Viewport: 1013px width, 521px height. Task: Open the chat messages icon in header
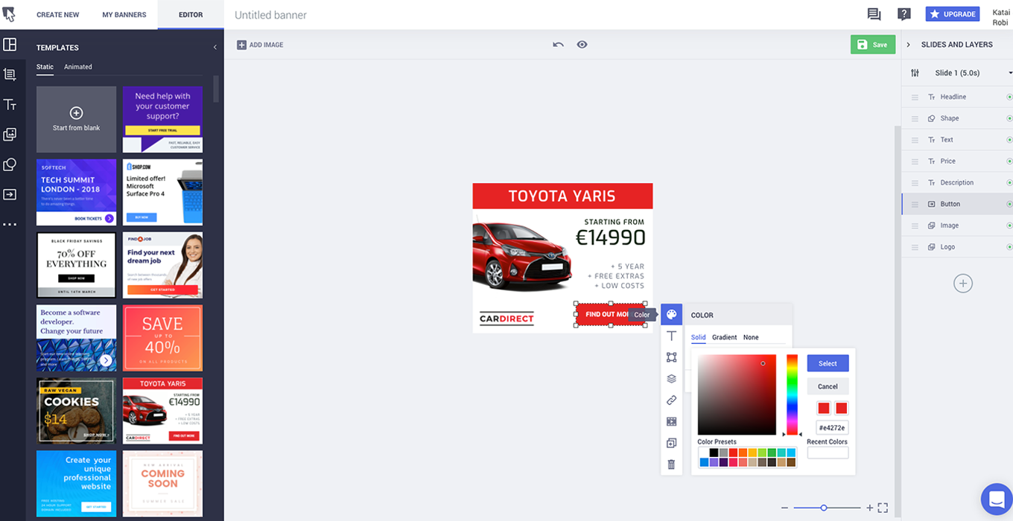874,14
